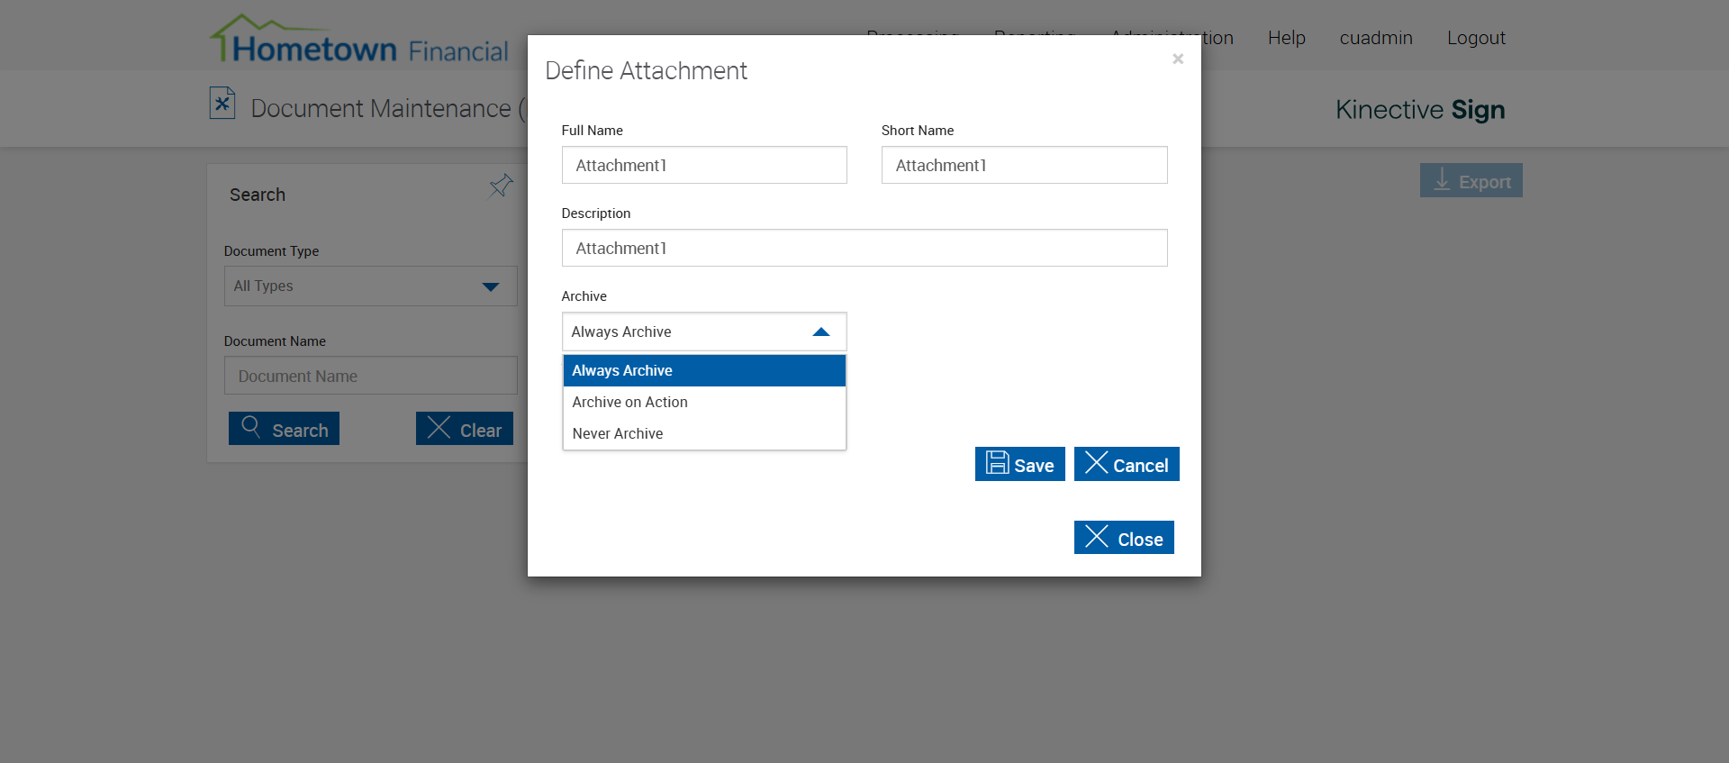
Task: Select the Always Archive option
Action: point(704,371)
